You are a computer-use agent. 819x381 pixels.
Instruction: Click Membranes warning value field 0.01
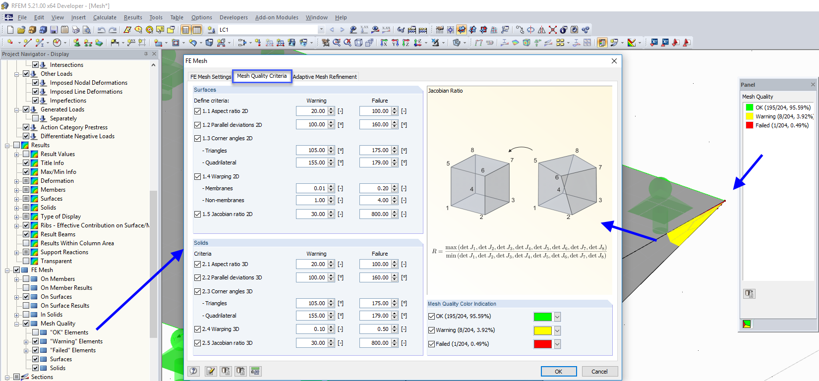point(312,188)
